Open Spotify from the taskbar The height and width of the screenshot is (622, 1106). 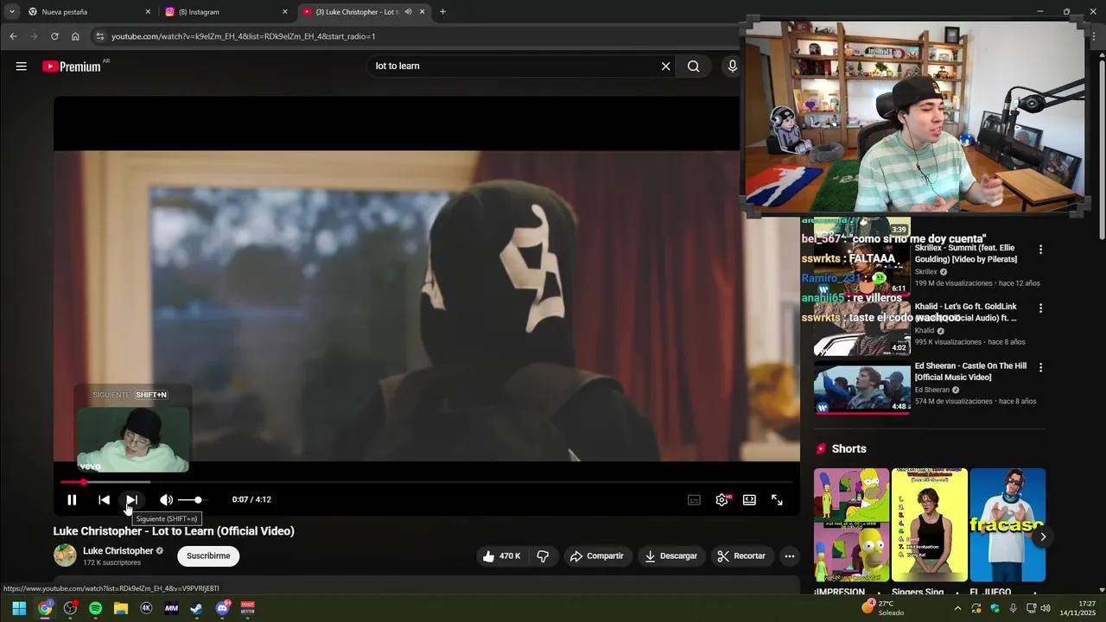pos(95,608)
